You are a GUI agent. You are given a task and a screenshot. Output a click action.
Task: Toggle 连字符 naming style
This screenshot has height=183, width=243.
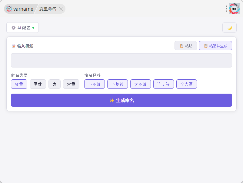pos(164,84)
